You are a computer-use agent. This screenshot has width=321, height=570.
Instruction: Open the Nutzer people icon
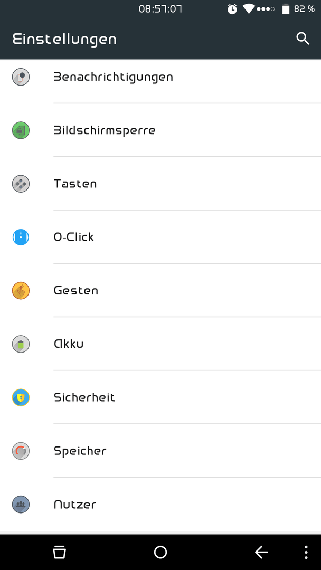[x=21, y=504]
